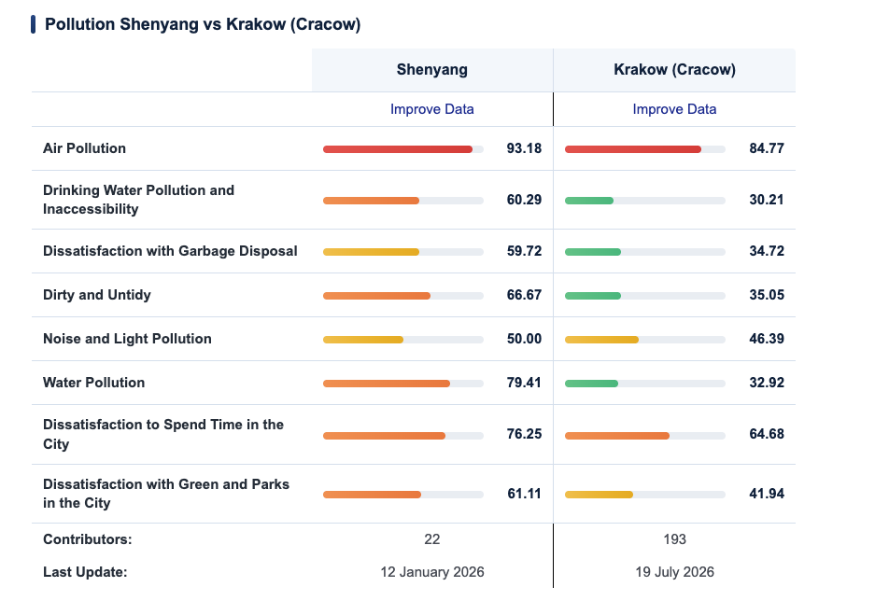Click Shenyang Noise and Light Pollution bar
Screen dimensions: 875x601
(x=402, y=340)
